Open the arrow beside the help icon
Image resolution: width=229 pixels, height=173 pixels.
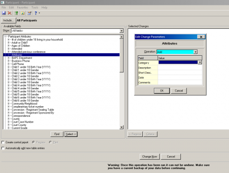(39, 13)
